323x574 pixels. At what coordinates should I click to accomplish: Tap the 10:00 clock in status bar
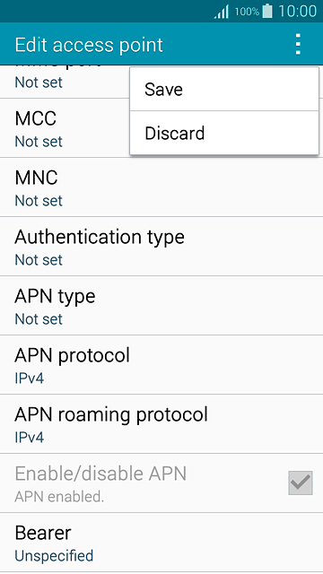[x=297, y=12]
